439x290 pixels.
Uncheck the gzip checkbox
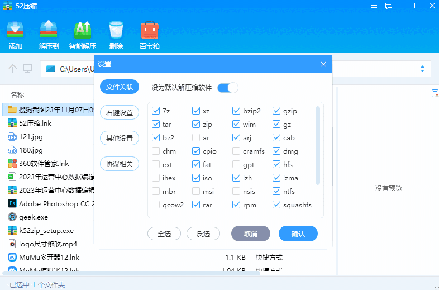point(276,111)
